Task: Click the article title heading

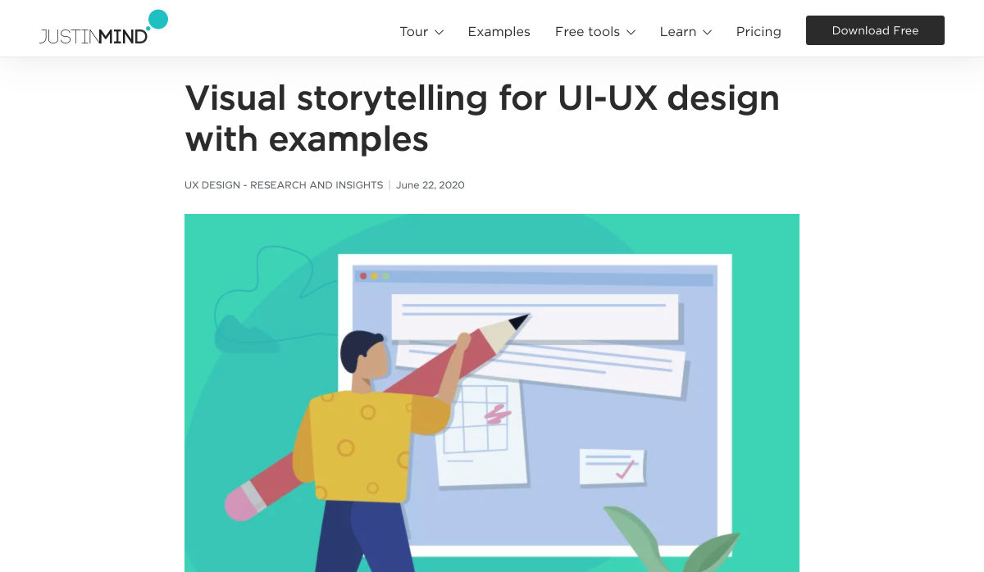Action: point(482,119)
